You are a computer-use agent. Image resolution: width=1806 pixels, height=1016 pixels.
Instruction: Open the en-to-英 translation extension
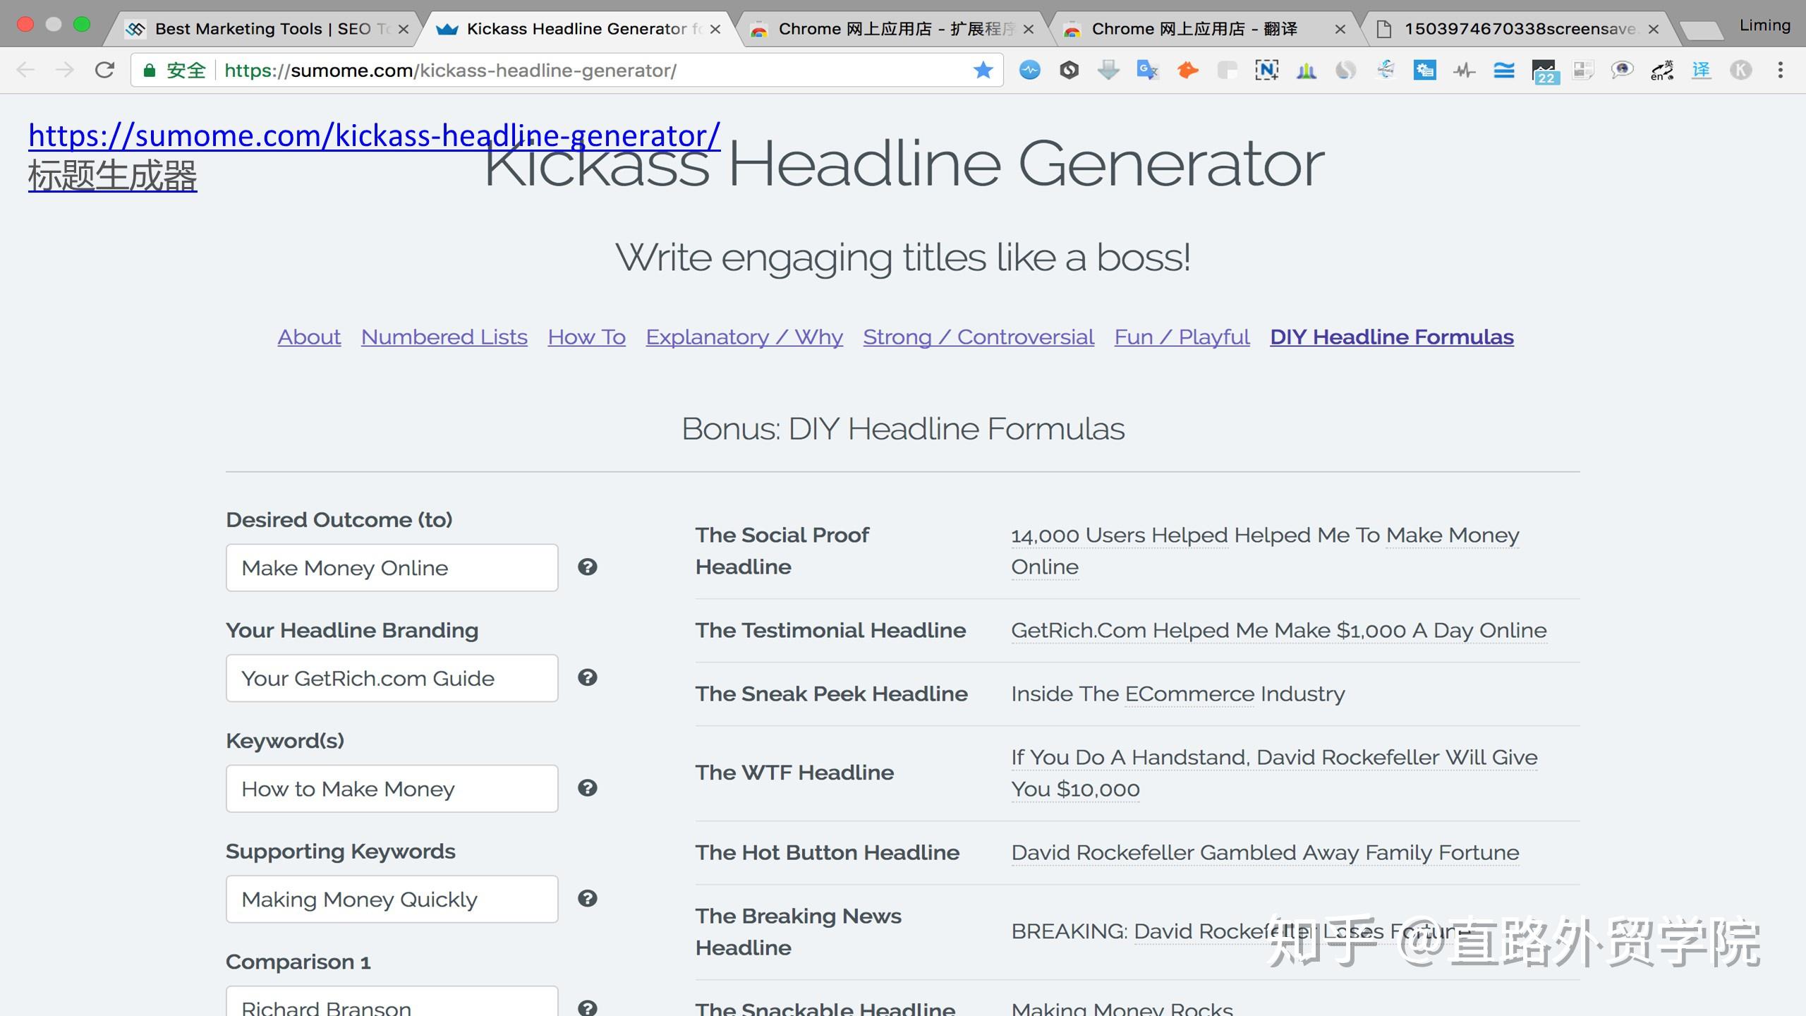[x=1661, y=70]
